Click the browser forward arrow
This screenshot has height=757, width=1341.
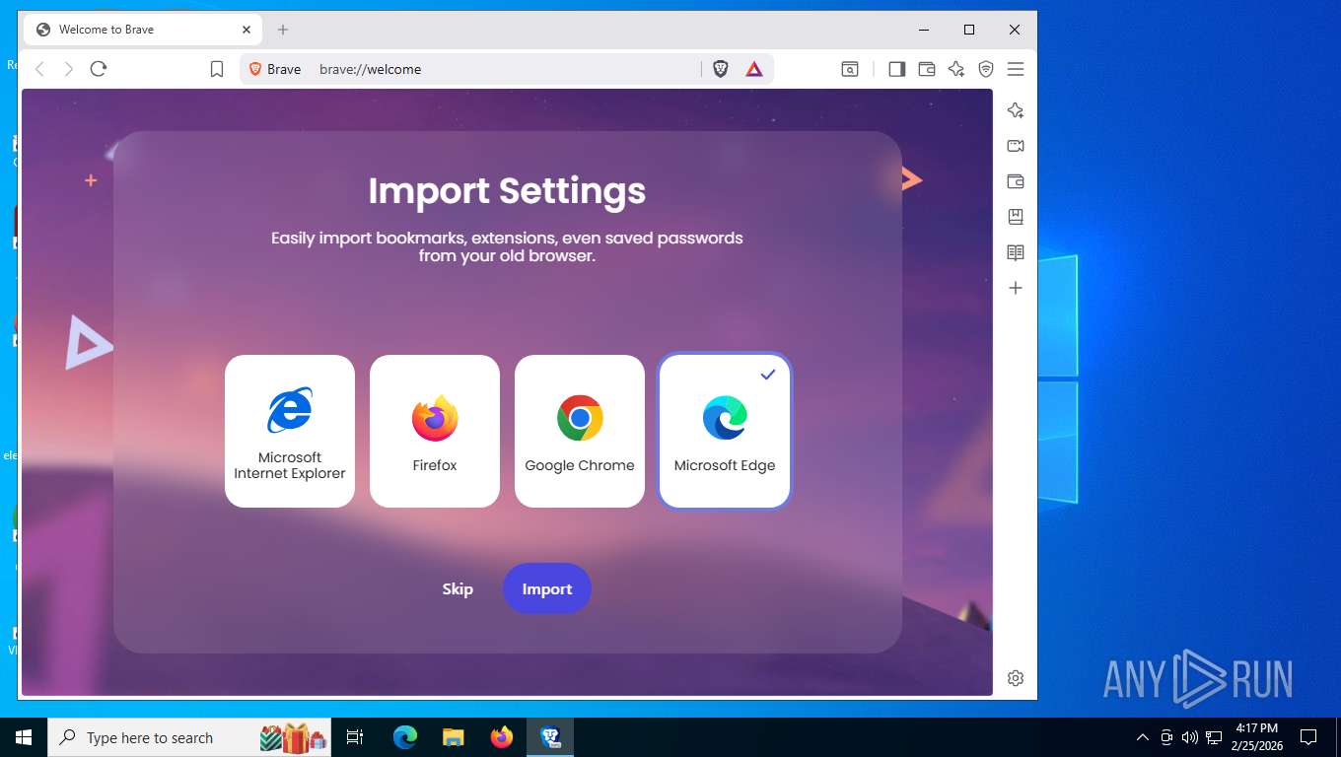coord(69,69)
